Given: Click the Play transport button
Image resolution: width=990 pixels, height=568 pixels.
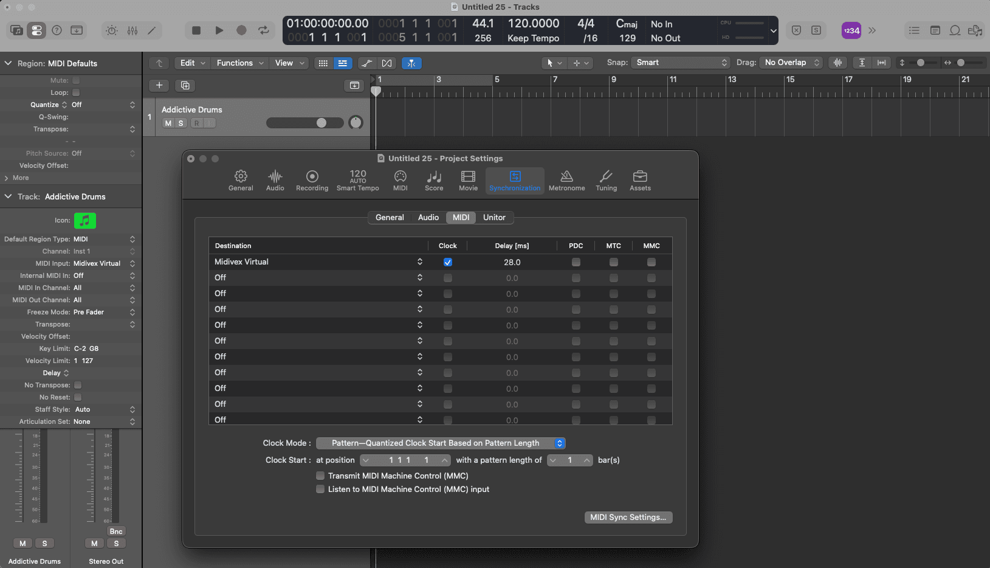Looking at the screenshot, I should [x=219, y=30].
